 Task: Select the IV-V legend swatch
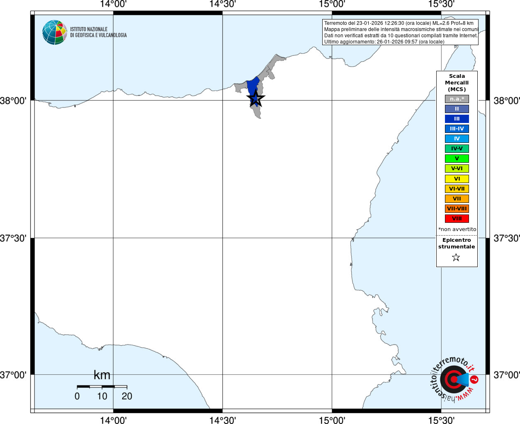(457, 149)
